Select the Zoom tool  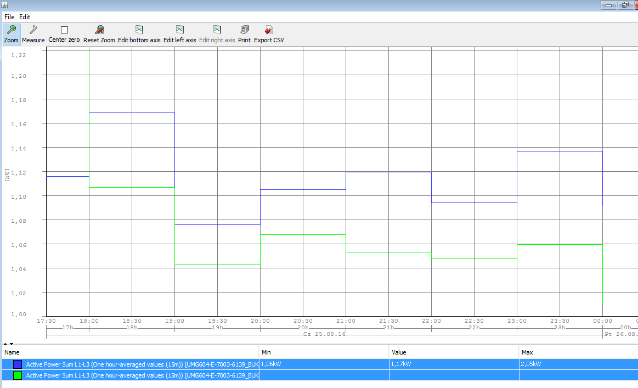(x=11, y=34)
